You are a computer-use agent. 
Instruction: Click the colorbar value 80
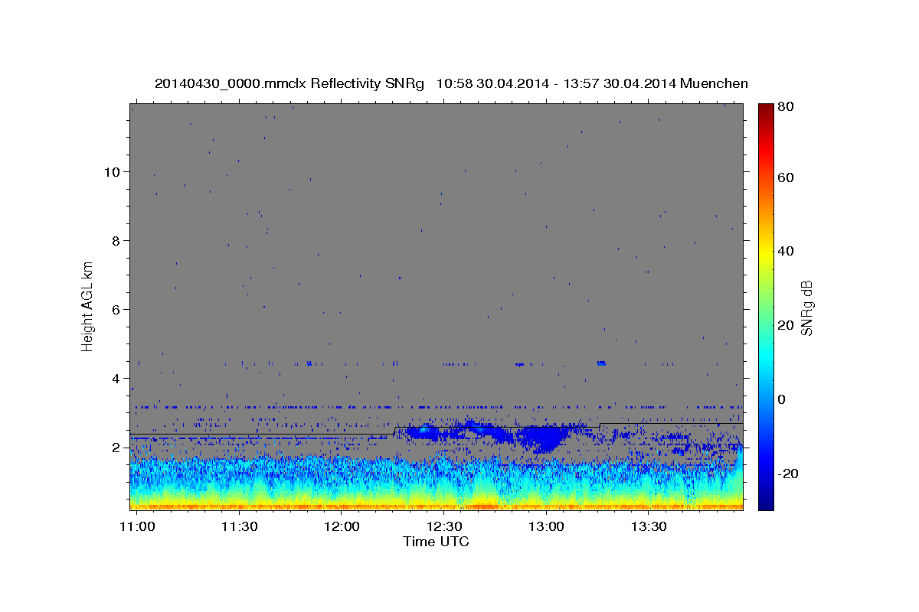pos(785,106)
